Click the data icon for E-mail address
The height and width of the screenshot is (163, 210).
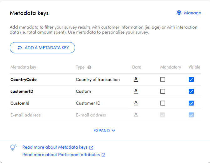(x=136, y=115)
